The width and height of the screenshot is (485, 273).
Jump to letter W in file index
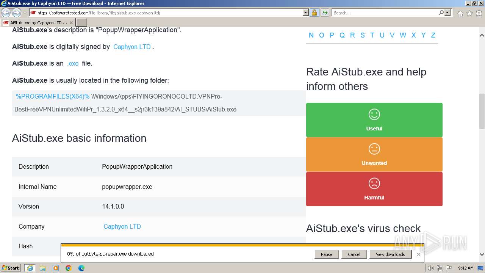point(403,35)
